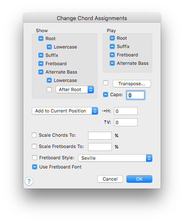Image resolution: width=184 pixels, height=222 pixels.
Task: Click the Transpose... button
Action: [132, 84]
